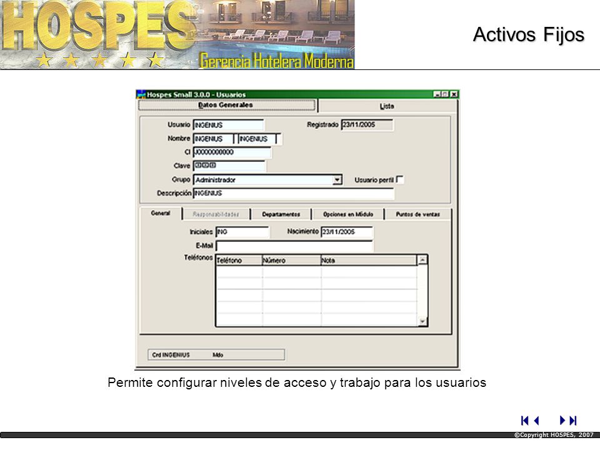The width and height of the screenshot is (600, 450).
Task: Click the Registrado date field
Action: (x=367, y=125)
